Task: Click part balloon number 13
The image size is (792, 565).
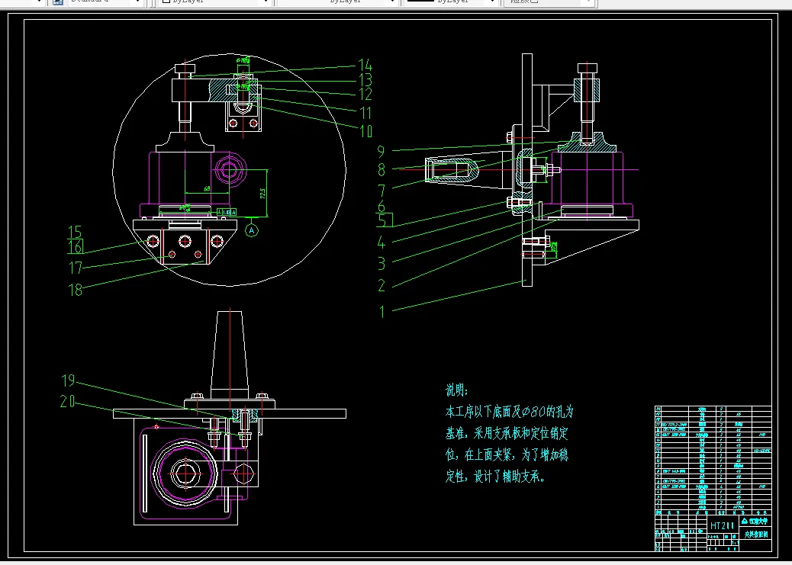Action: 365,80
